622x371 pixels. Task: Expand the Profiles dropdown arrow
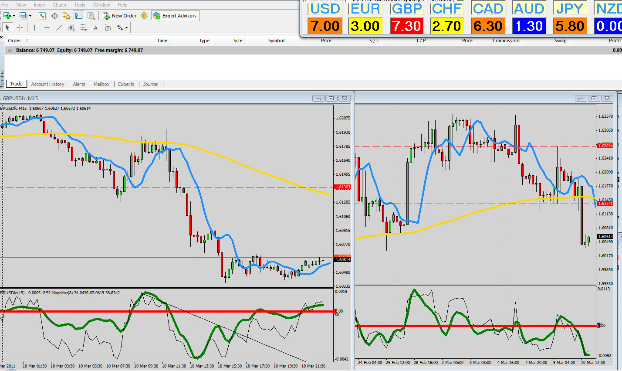click(x=30, y=16)
